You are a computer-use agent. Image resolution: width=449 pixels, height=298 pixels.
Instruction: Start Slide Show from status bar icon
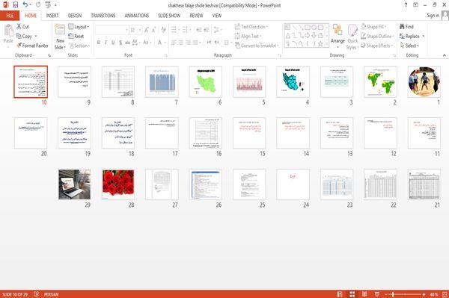tap(377, 294)
